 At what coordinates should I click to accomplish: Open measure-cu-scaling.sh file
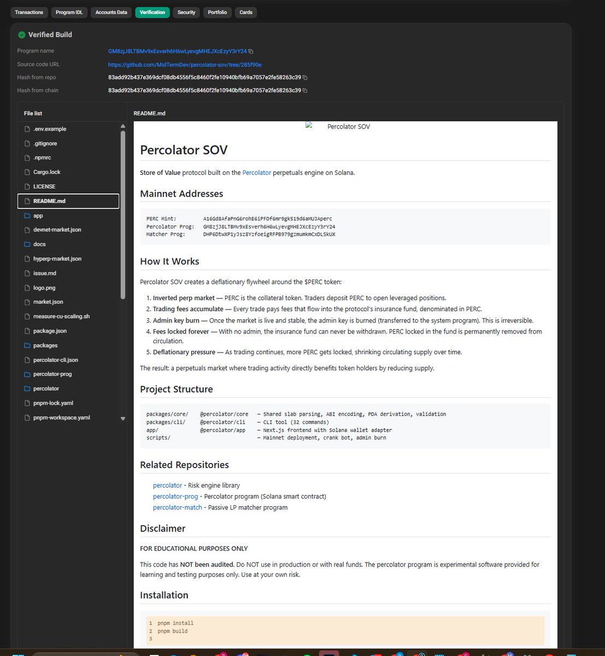click(x=61, y=317)
